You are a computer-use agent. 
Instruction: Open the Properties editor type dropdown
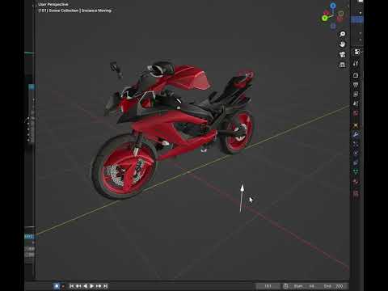(358, 52)
